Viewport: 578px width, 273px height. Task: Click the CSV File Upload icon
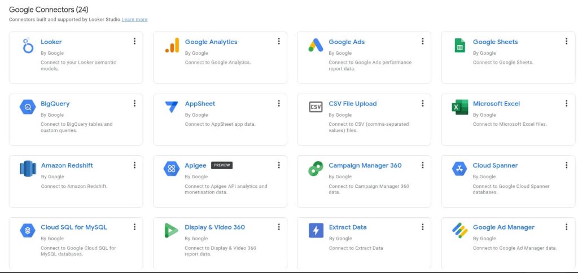tap(316, 107)
